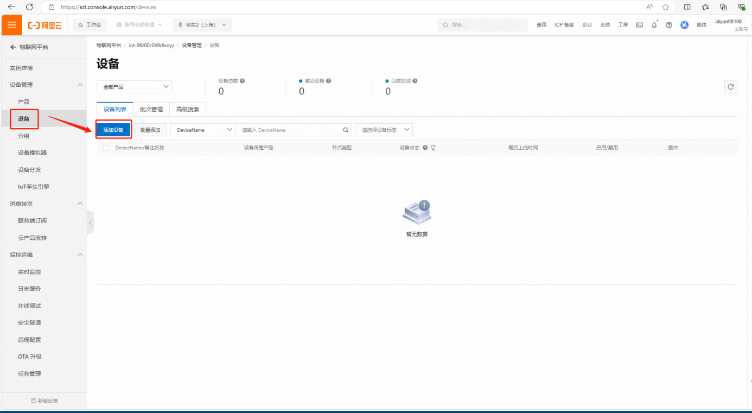752x413 pixels.
Task: Open 在线调试 in the sidebar
Action: pyautogui.click(x=29, y=306)
